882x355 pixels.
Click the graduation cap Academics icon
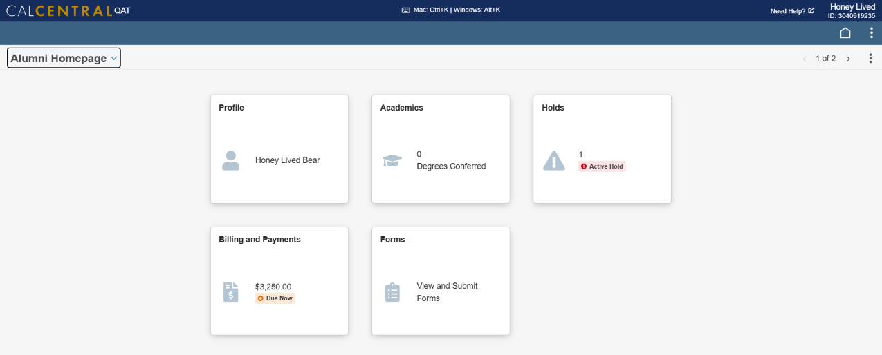pos(392,161)
